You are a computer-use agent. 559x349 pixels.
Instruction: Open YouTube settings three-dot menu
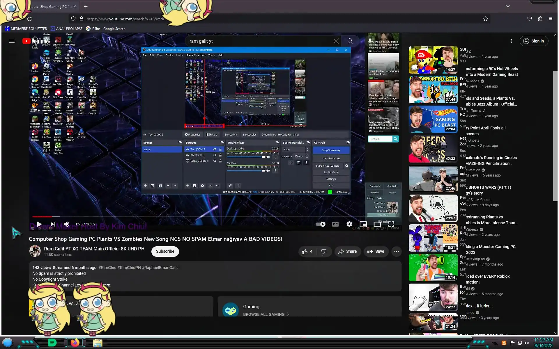pyautogui.click(x=511, y=41)
